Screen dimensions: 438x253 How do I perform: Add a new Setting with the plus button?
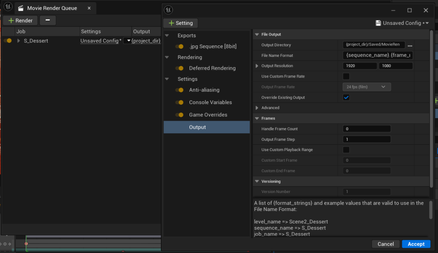(x=181, y=23)
